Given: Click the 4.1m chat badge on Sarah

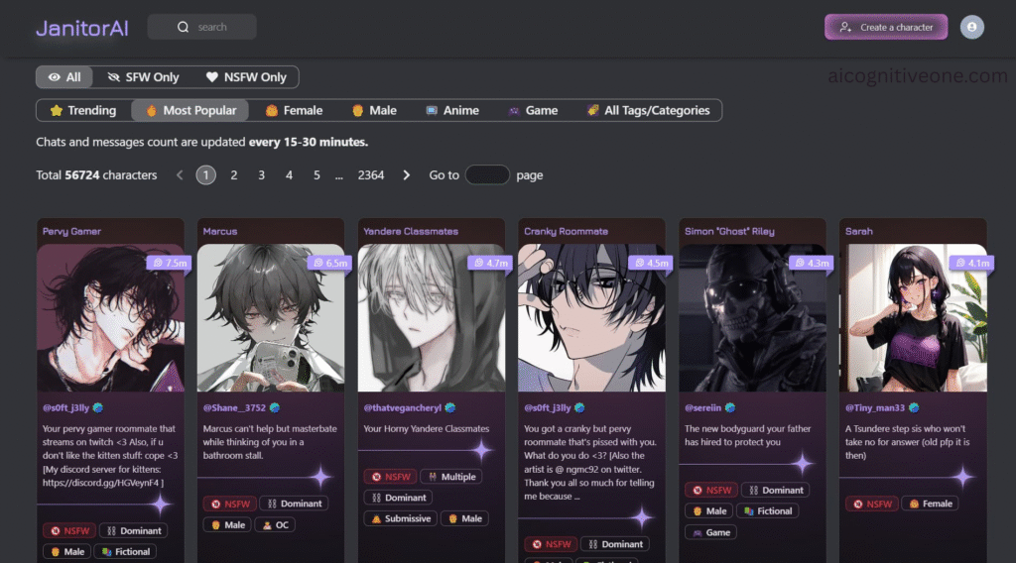Looking at the screenshot, I should 972,263.
